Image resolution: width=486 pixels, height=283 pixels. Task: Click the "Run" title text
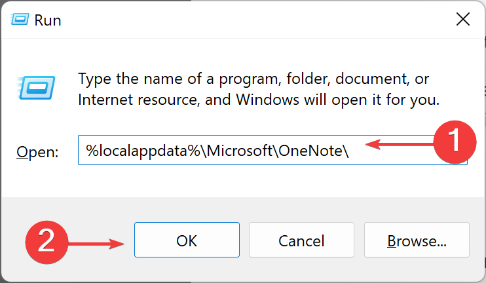(48, 20)
